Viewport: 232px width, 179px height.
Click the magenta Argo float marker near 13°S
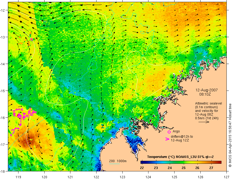(x=31, y=39)
